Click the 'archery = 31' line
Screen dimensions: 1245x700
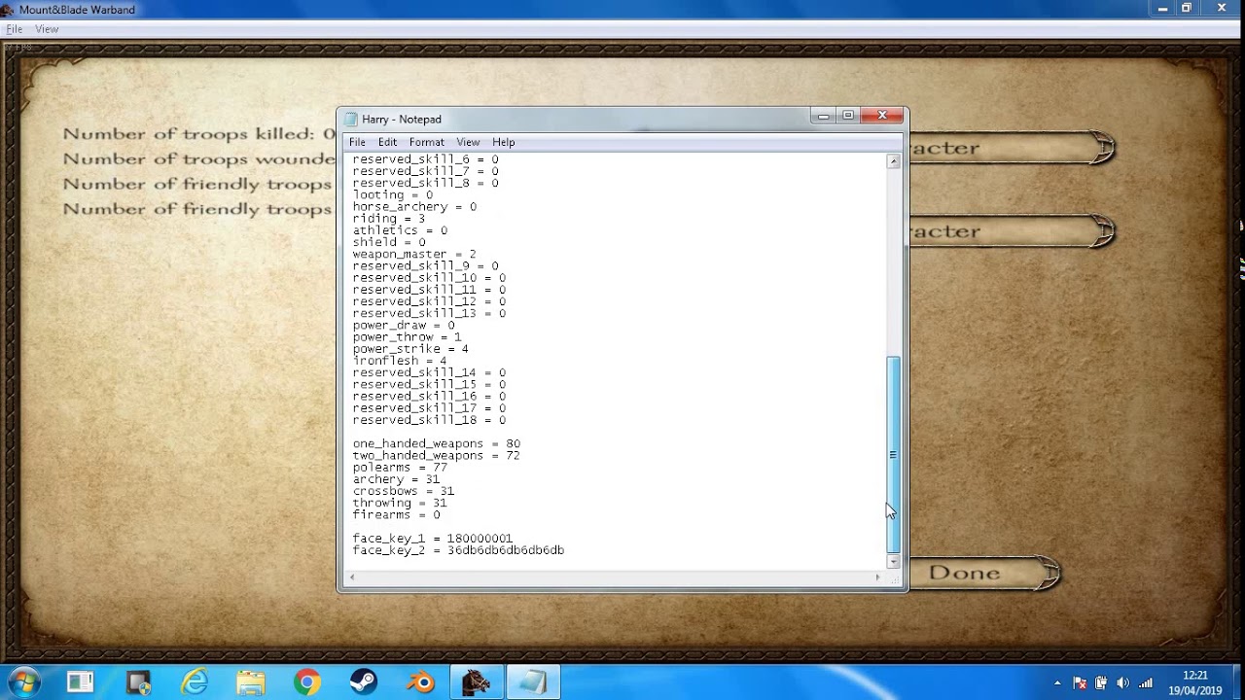[396, 479]
